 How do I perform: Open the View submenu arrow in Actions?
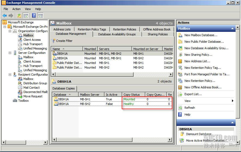pos(233,101)
